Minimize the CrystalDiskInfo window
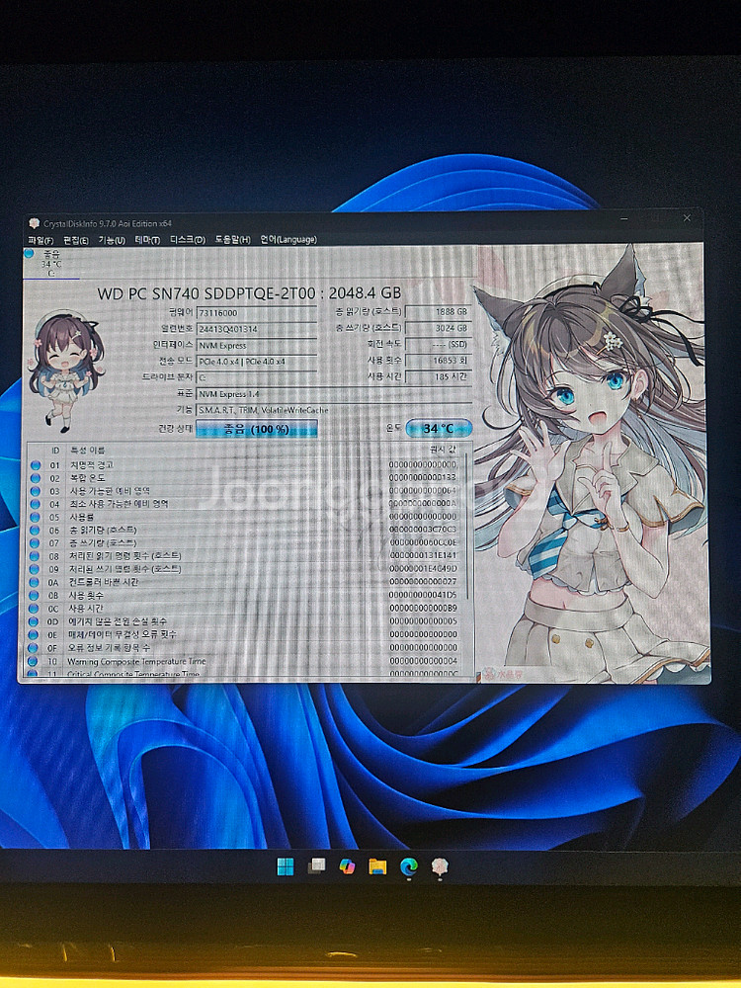The width and height of the screenshot is (741, 988). [x=624, y=218]
